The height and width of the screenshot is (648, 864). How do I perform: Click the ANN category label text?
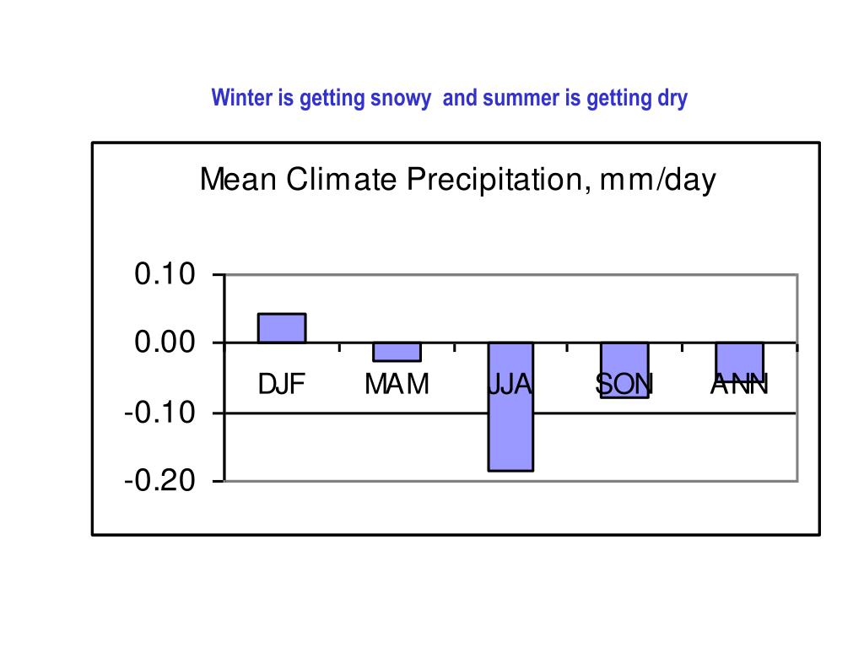pyautogui.click(x=739, y=384)
